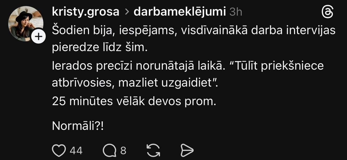
Task: Click the sentence "Ierados precīzi norunātajā laikā."
Action: pos(138,66)
